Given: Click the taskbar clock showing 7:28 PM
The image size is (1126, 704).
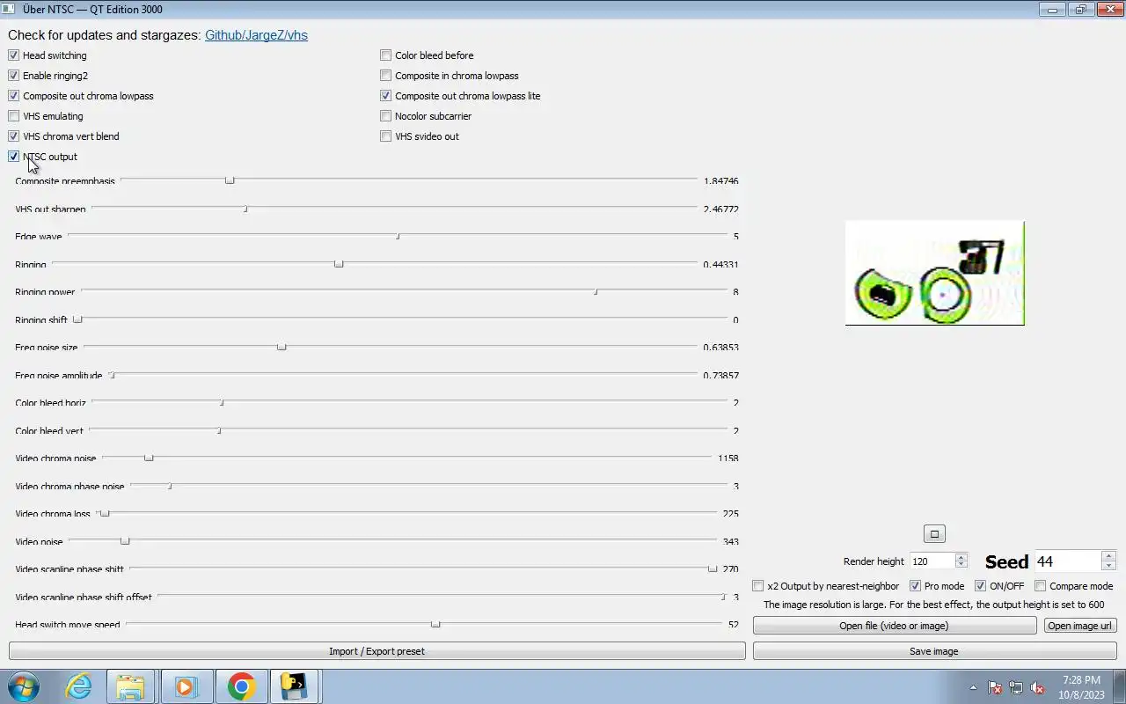Looking at the screenshot, I should 1081,687.
